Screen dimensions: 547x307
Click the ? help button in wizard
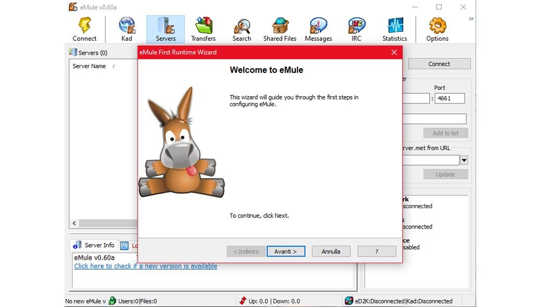(x=377, y=251)
